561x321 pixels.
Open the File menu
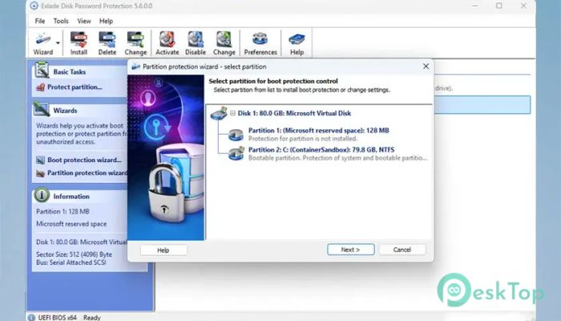click(40, 21)
